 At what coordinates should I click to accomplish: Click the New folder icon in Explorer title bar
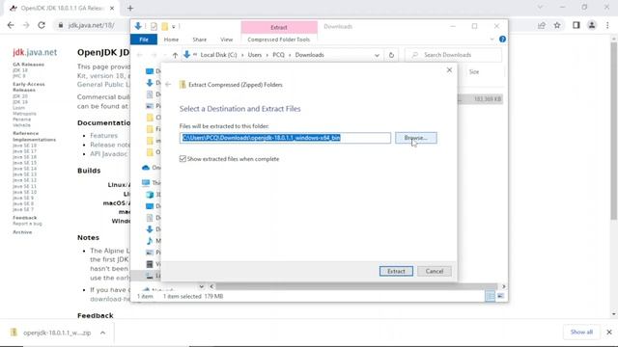pyautogui.click(x=165, y=27)
